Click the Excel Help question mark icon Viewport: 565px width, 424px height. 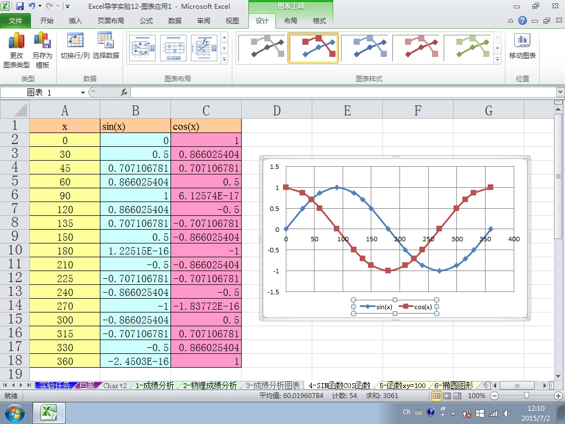pyautogui.click(x=522, y=20)
